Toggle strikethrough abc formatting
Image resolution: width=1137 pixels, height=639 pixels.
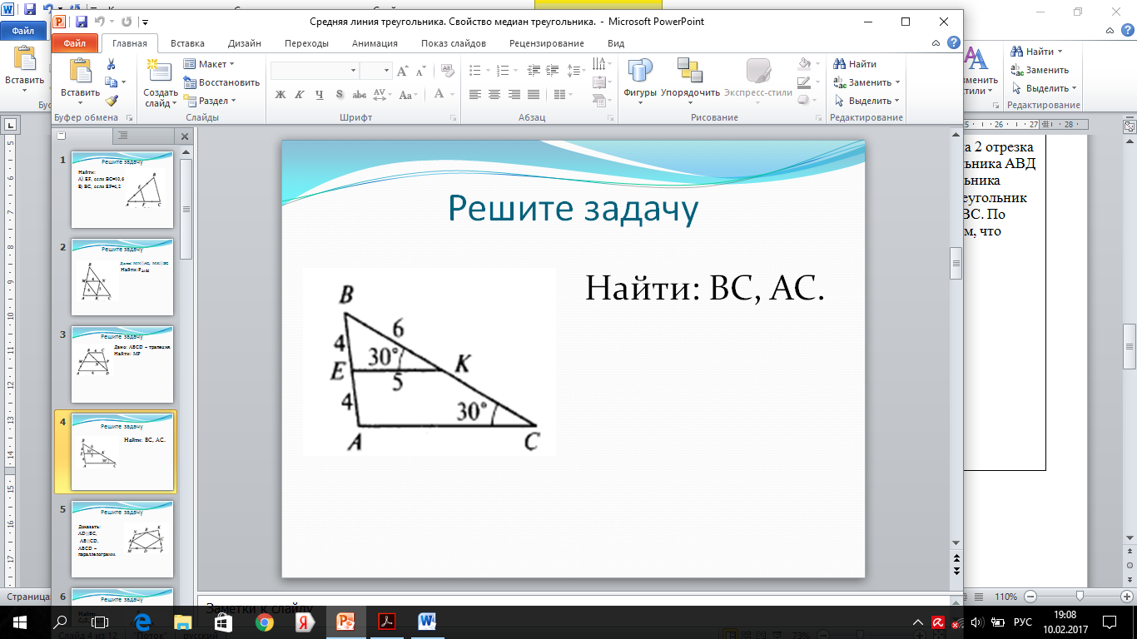(360, 95)
